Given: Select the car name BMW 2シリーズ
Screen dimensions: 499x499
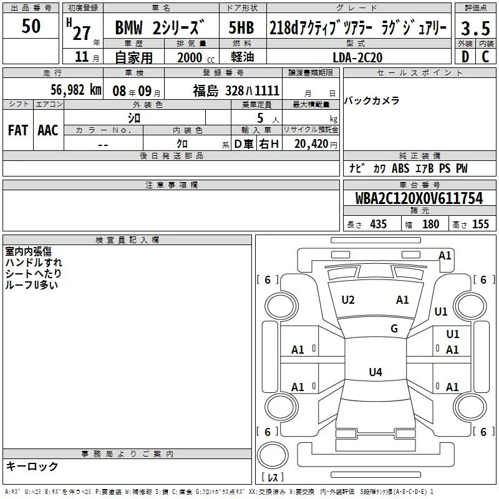Looking at the screenshot, I should pyautogui.click(x=160, y=27).
